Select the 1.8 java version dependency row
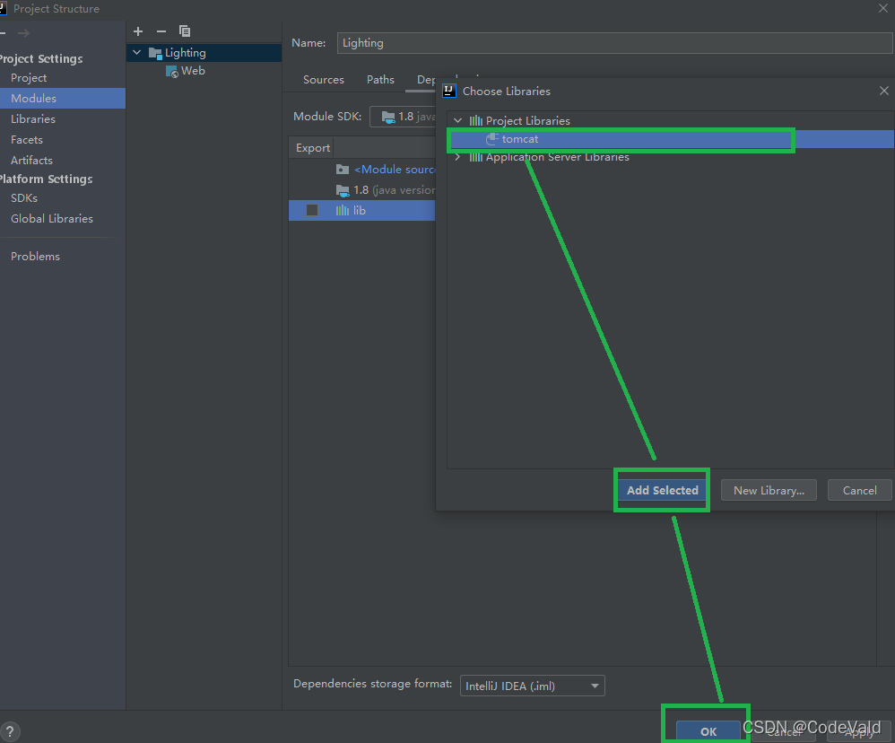This screenshot has width=895, height=743. click(x=362, y=190)
